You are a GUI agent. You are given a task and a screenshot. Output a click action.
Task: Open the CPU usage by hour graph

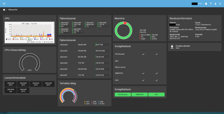point(29,32)
